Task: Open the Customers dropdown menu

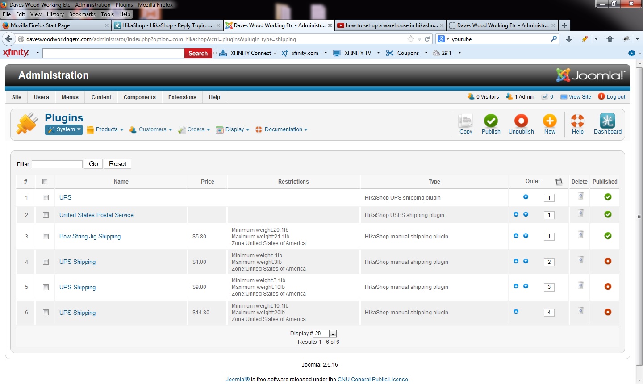Action: pos(150,129)
